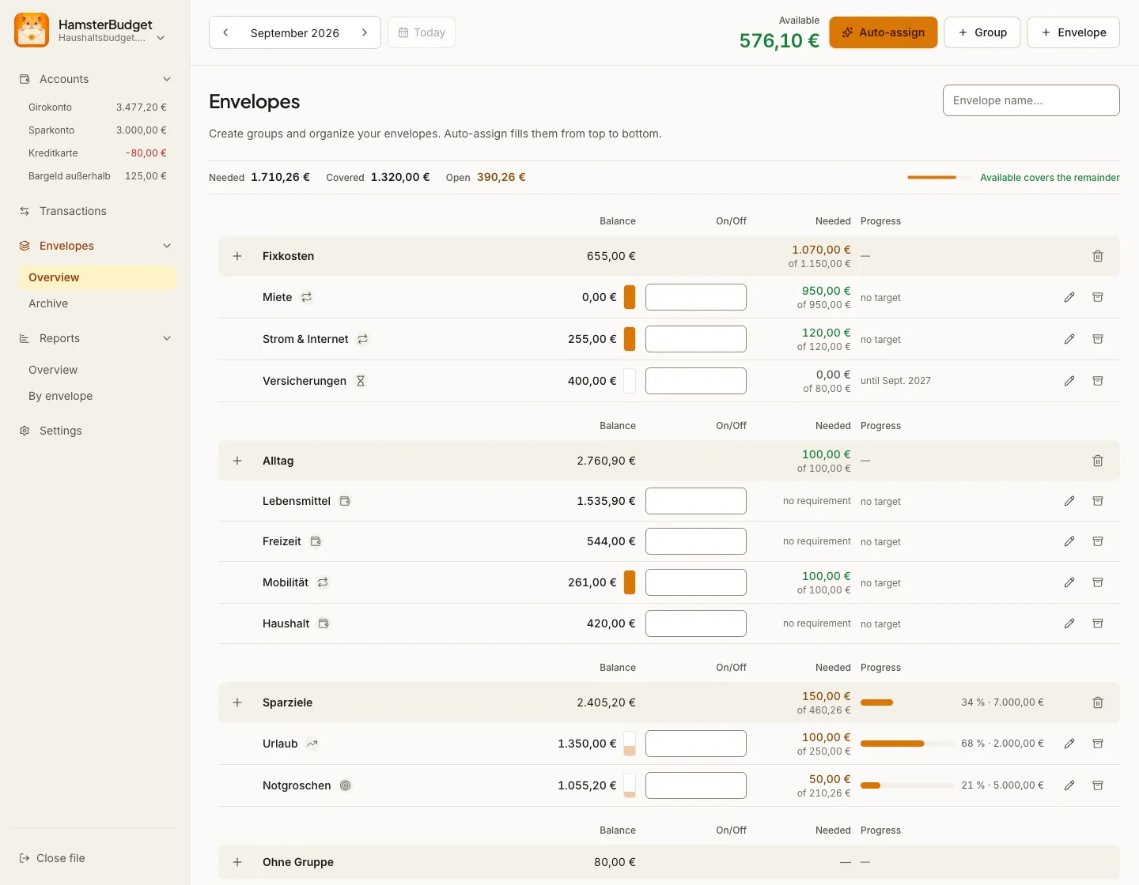This screenshot has height=885, width=1139.
Task: Delete the Sparziele group
Action: point(1098,702)
